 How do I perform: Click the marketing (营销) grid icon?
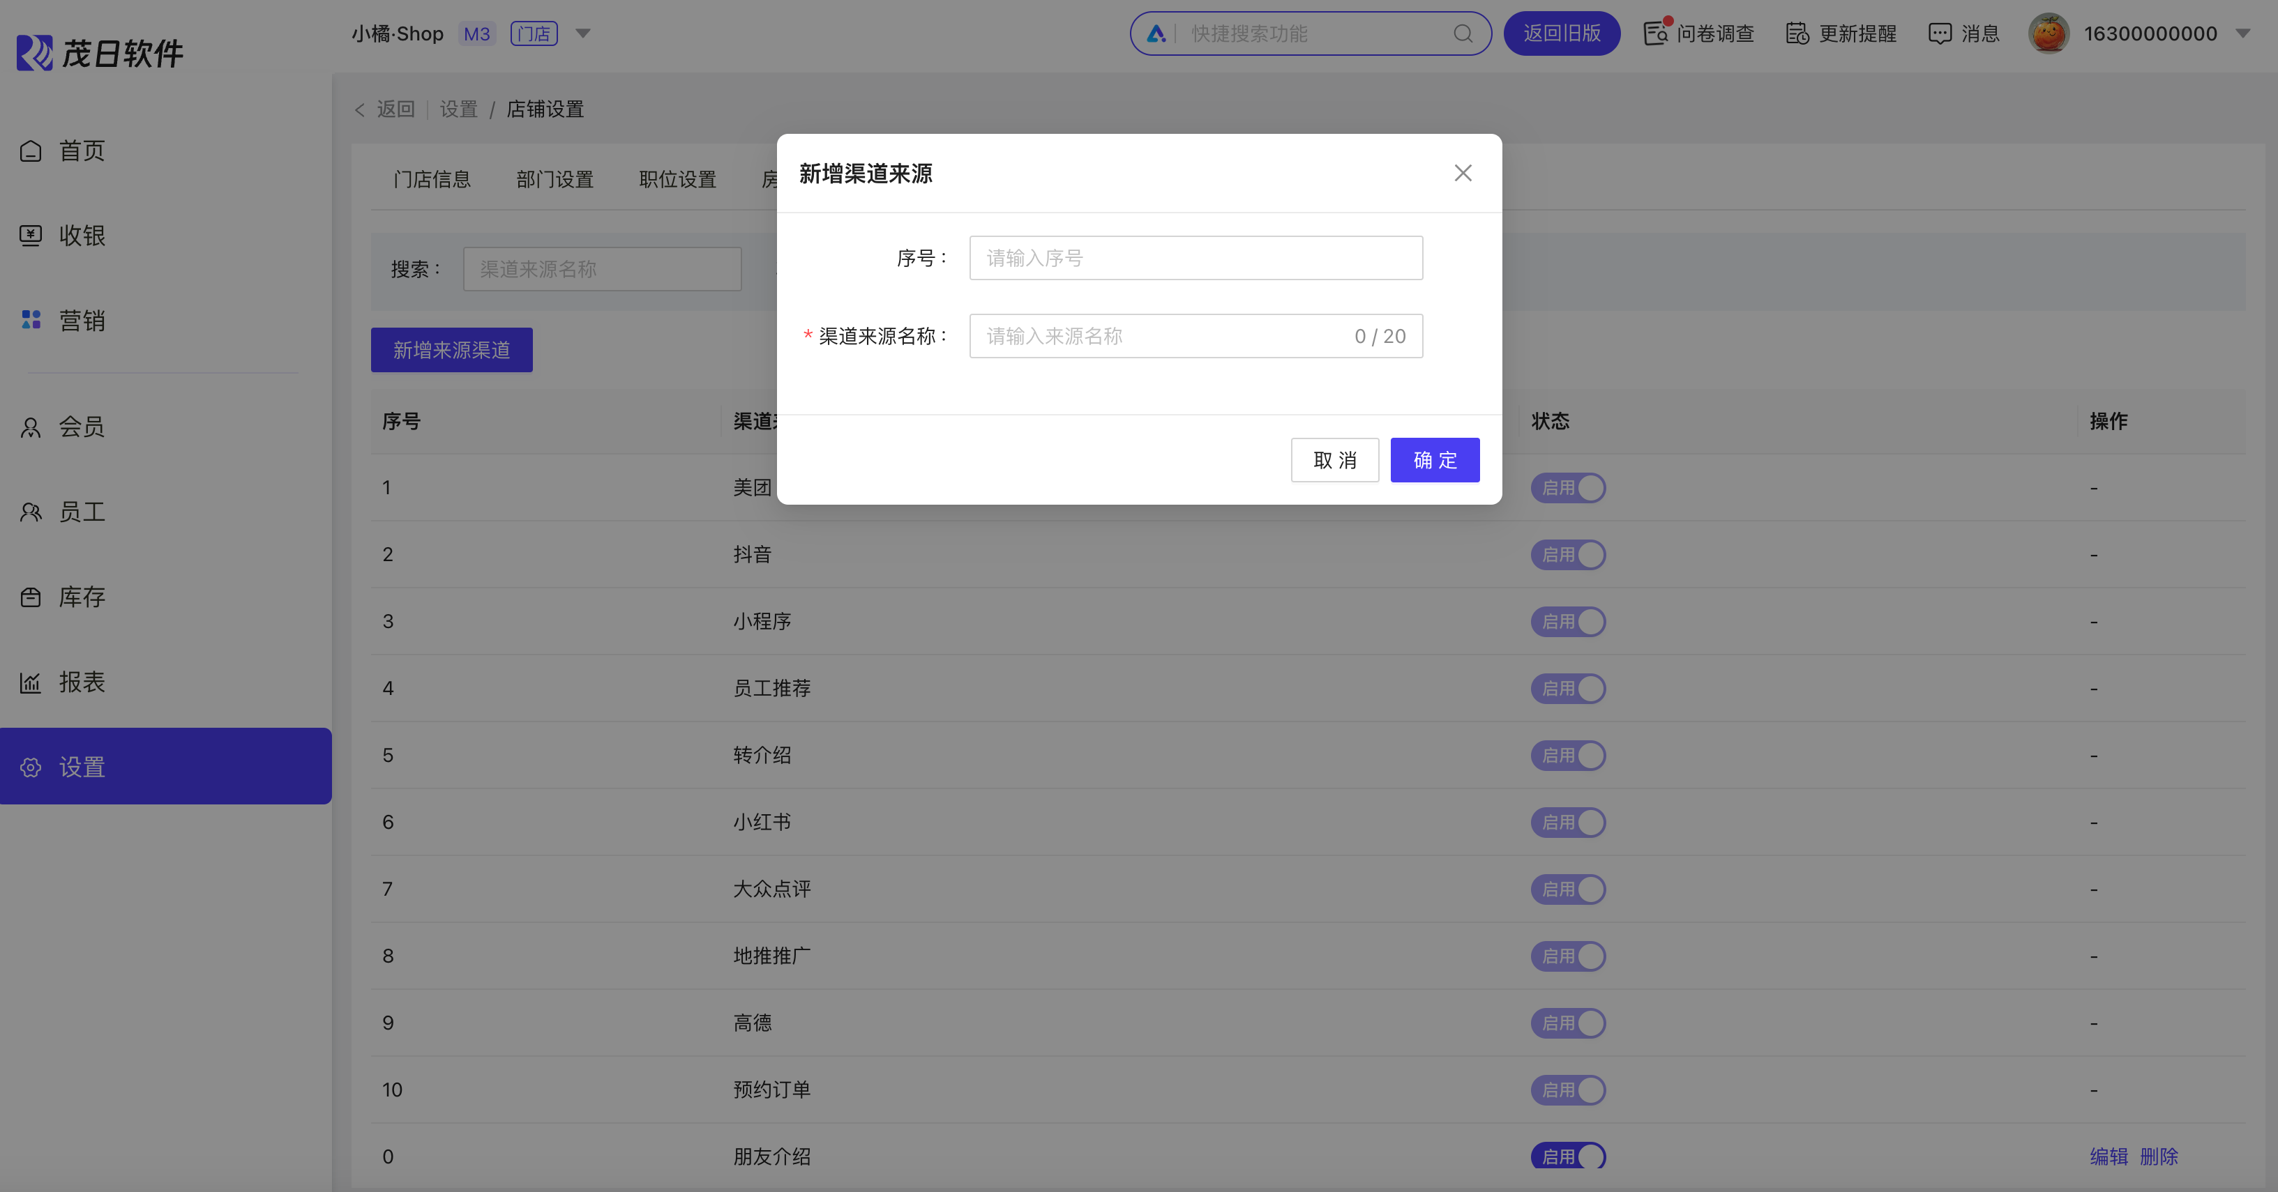(x=31, y=320)
